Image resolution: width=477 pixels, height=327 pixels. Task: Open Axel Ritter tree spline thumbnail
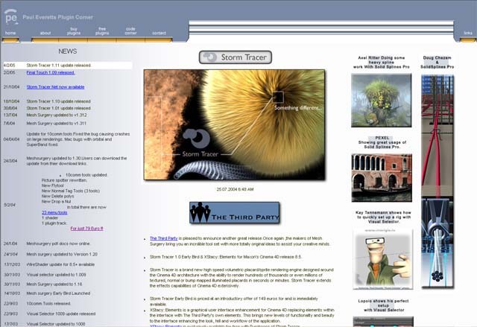pyautogui.click(x=381, y=101)
